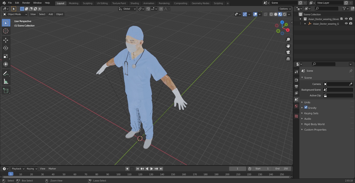
Task: Open the Keying dropdown in timeline
Action: click(32, 169)
